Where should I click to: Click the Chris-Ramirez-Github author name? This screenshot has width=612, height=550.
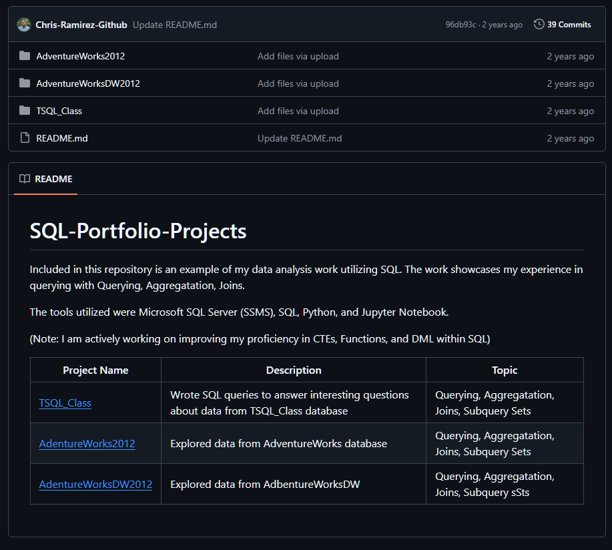click(81, 25)
